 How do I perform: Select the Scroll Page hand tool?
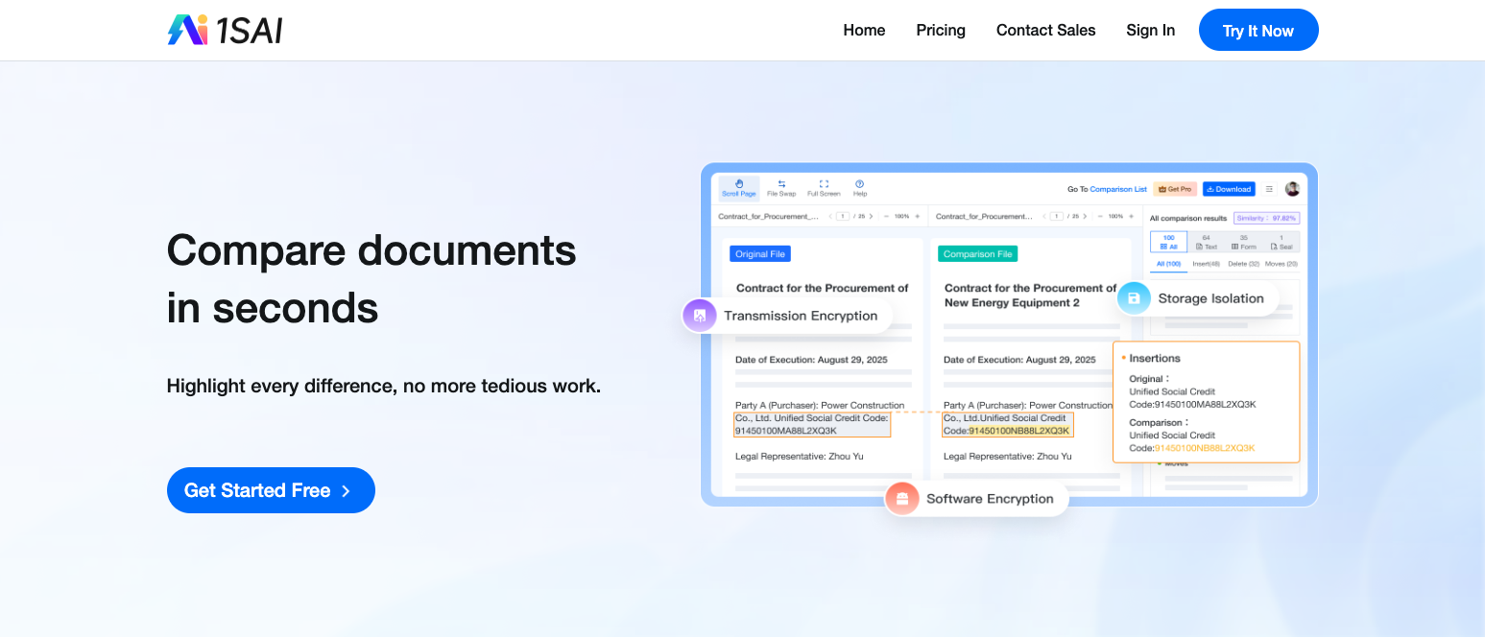tap(739, 188)
